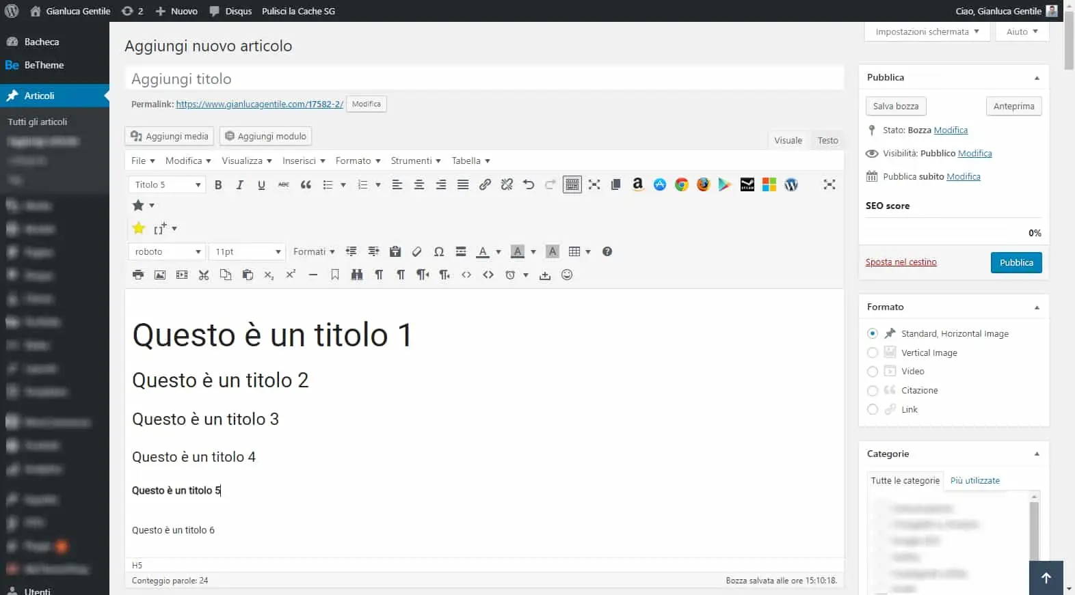This screenshot has height=595, width=1075.
Task: Apply italic formatting
Action: (240, 185)
